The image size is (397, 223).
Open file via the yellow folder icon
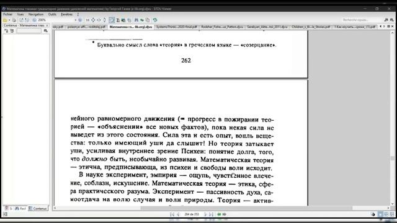click(5, 20)
